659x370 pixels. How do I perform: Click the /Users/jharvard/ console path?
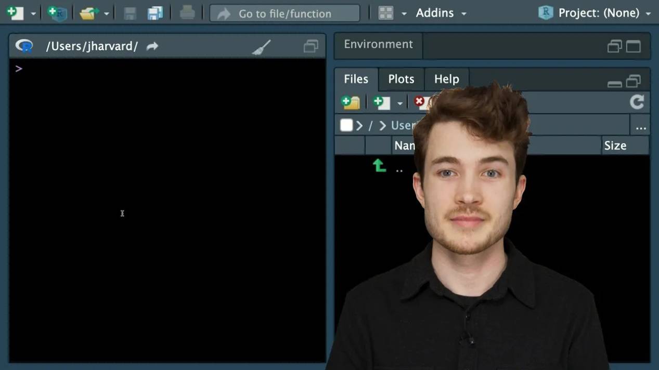pyautogui.click(x=92, y=46)
